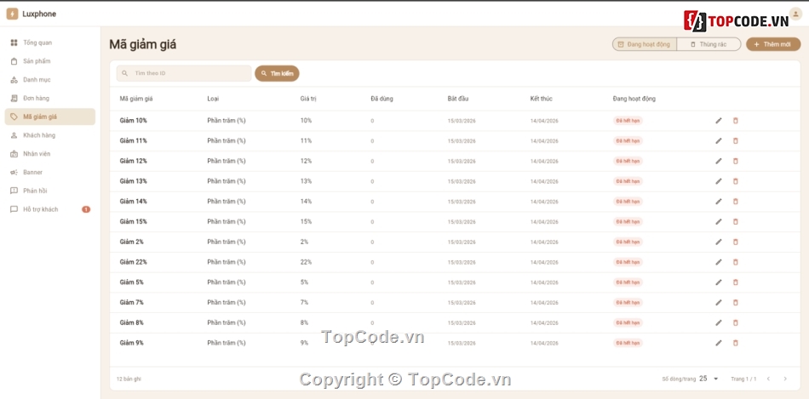This screenshot has height=399, width=809.
Task: Edit the Giảm 9% coupon pencil icon
Action: tap(719, 343)
